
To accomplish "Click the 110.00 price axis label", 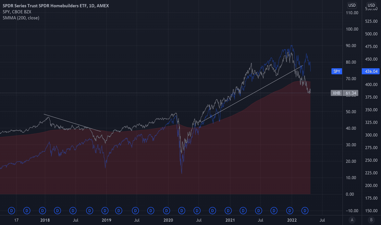I will point(352,13).
